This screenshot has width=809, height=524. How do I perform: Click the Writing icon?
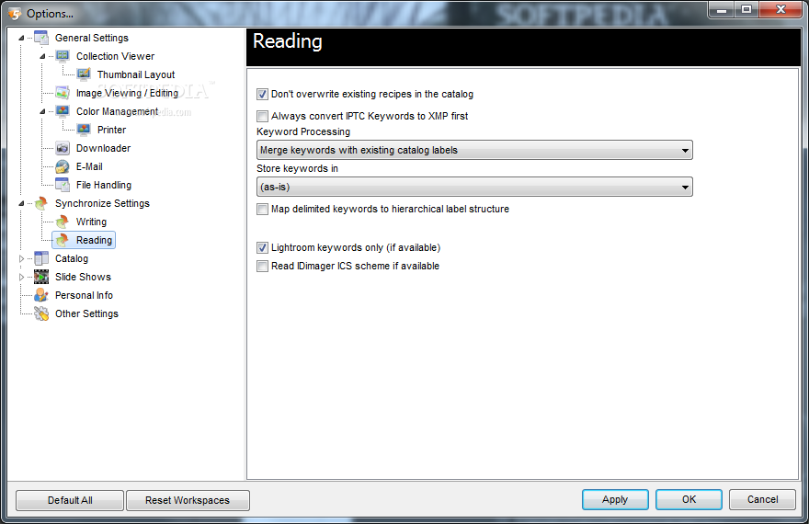coord(63,222)
